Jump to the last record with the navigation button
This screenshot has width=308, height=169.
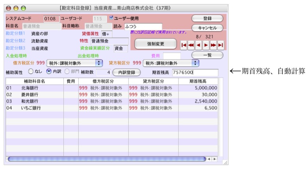[221, 45]
